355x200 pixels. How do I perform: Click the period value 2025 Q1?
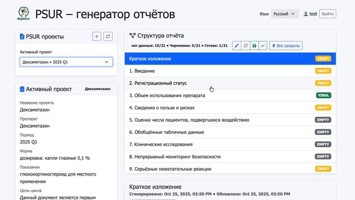[28, 142]
